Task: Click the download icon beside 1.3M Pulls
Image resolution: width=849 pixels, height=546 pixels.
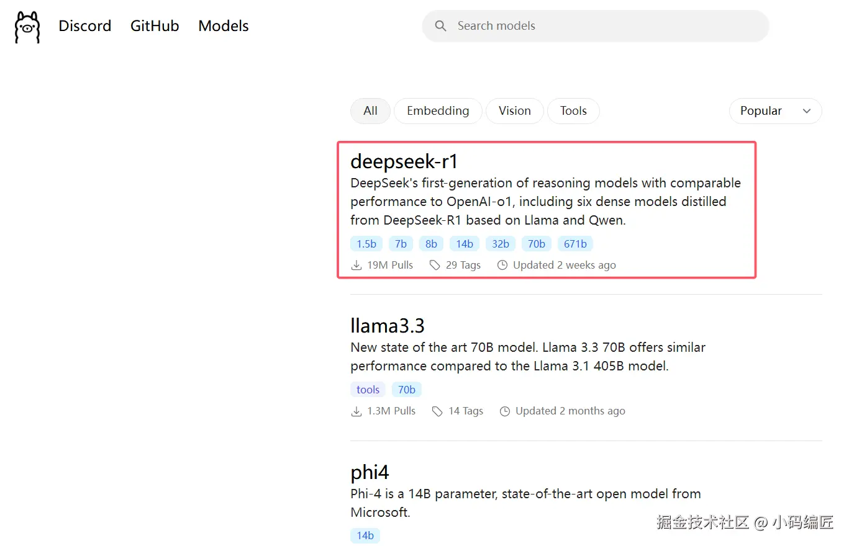Action: click(356, 411)
